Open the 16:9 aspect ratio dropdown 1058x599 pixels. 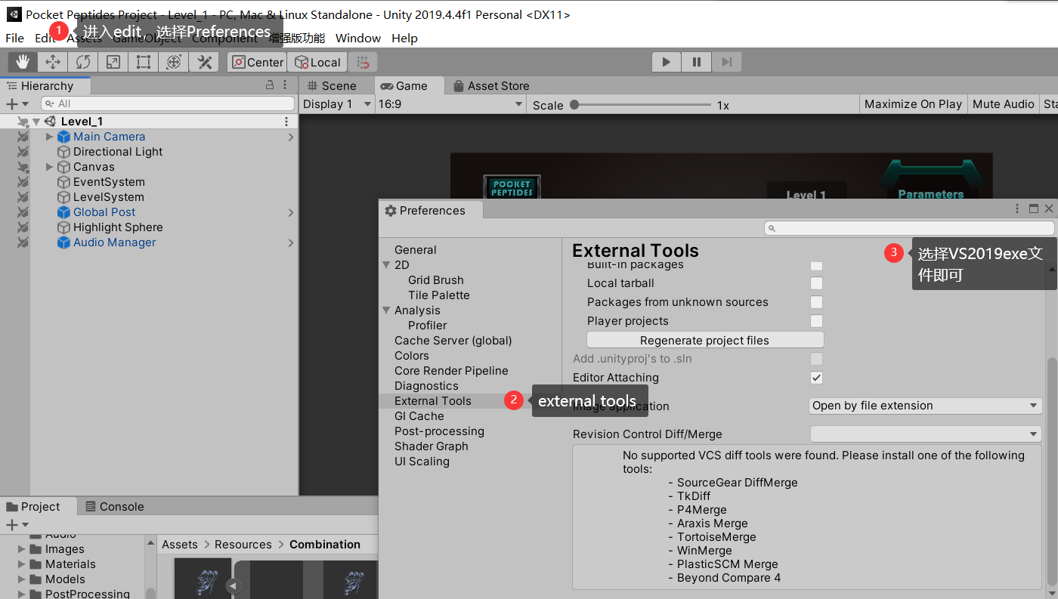(x=450, y=104)
